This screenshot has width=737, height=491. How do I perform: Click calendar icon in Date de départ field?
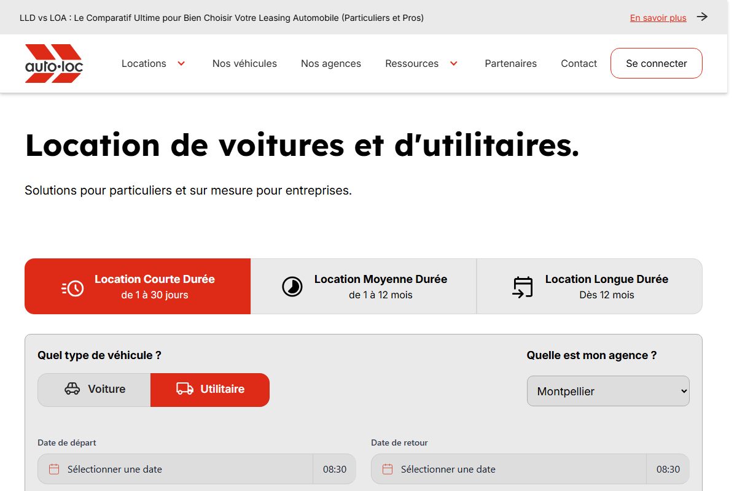click(x=54, y=469)
